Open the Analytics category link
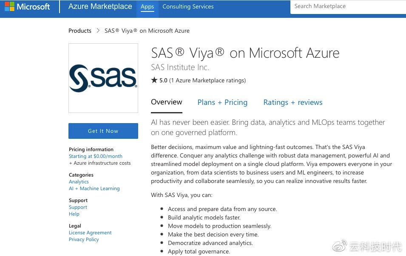The width and height of the screenshot is (406, 256). pos(79,182)
